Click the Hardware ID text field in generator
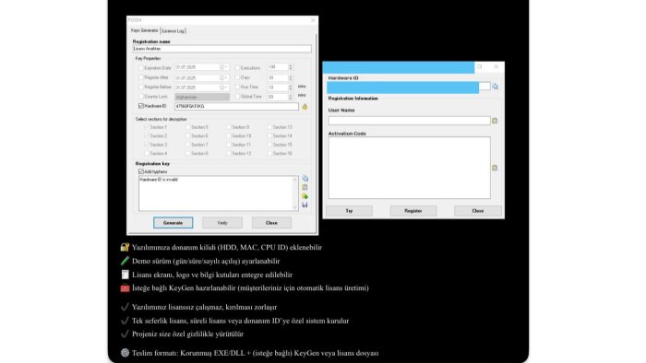Viewport: 646px width, 363px height. 236,107
